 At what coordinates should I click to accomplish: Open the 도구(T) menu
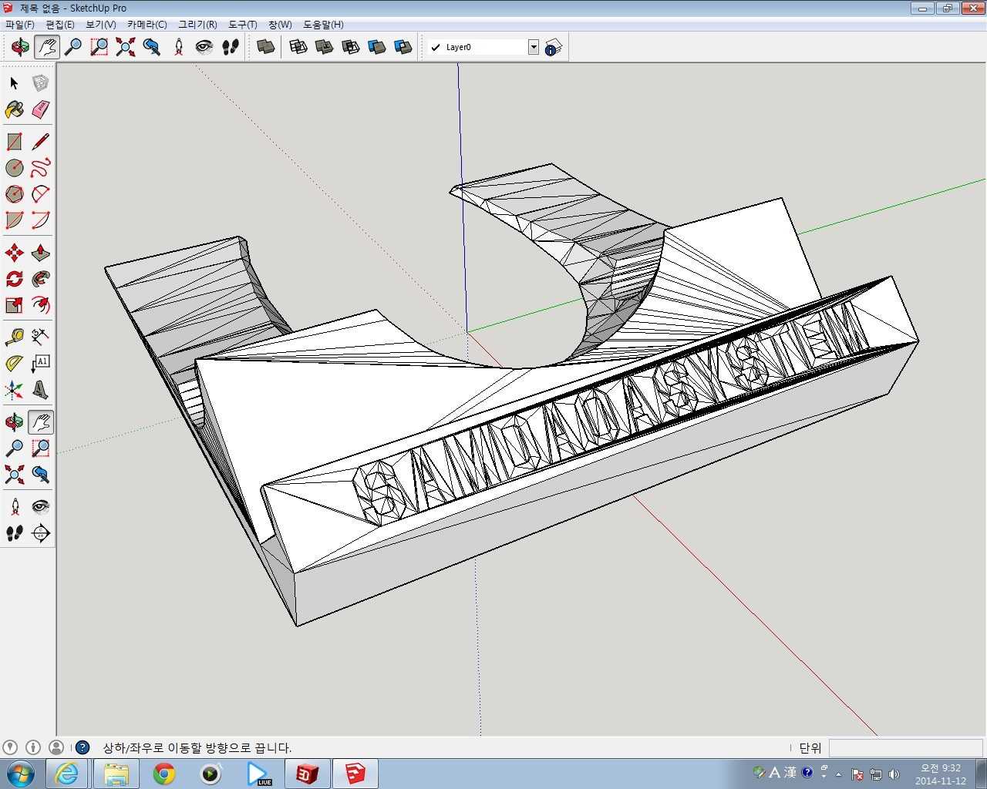[x=243, y=25]
